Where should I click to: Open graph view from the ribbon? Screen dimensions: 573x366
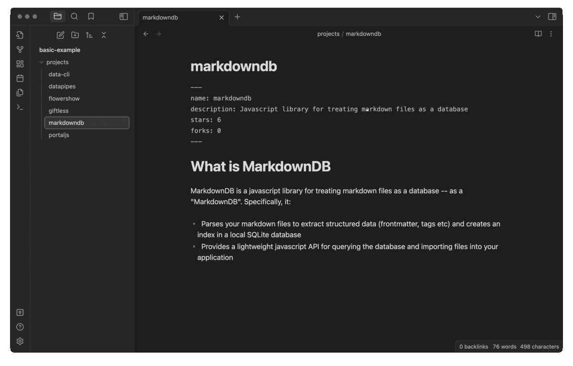(20, 49)
